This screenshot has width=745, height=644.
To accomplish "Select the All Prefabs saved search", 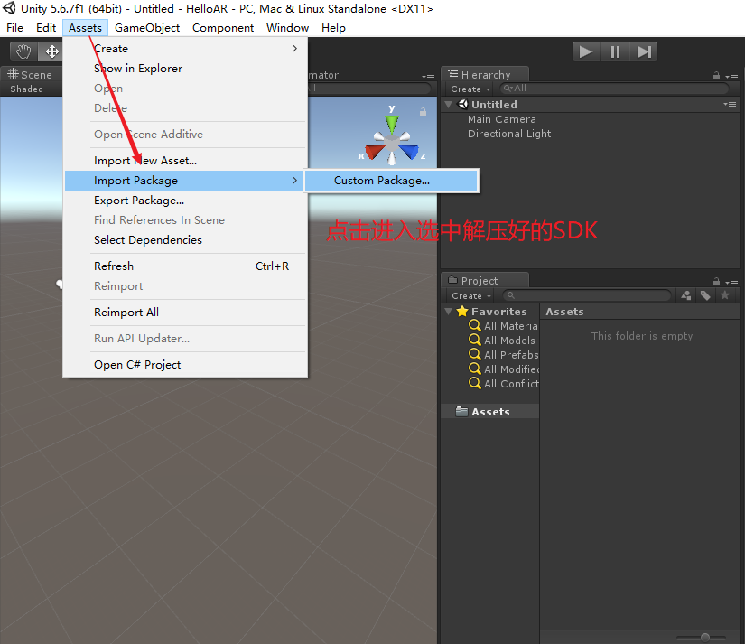I will coord(504,355).
